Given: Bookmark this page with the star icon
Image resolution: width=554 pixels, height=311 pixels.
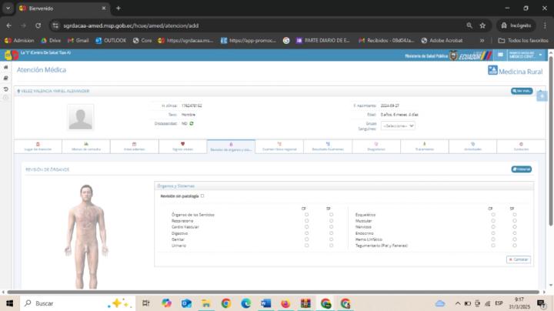Looking at the screenshot, I should pos(482,25).
